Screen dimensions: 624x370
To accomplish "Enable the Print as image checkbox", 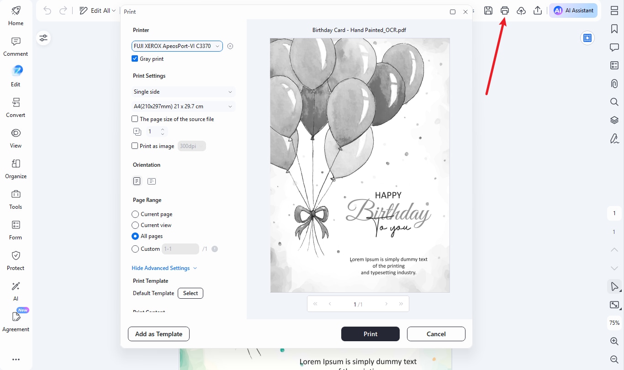I will click(x=135, y=146).
